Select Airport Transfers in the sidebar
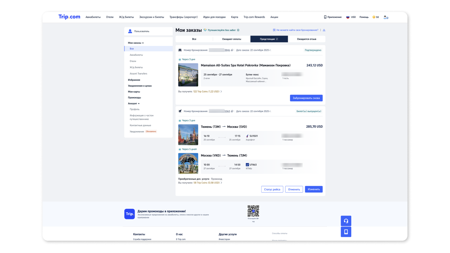 point(139,73)
